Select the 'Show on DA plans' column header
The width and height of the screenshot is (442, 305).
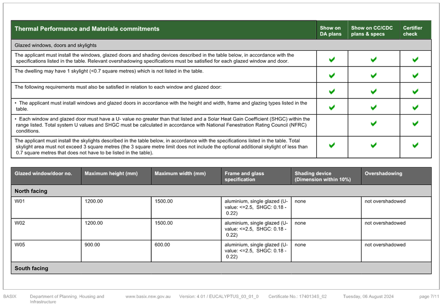tap(331, 30)
